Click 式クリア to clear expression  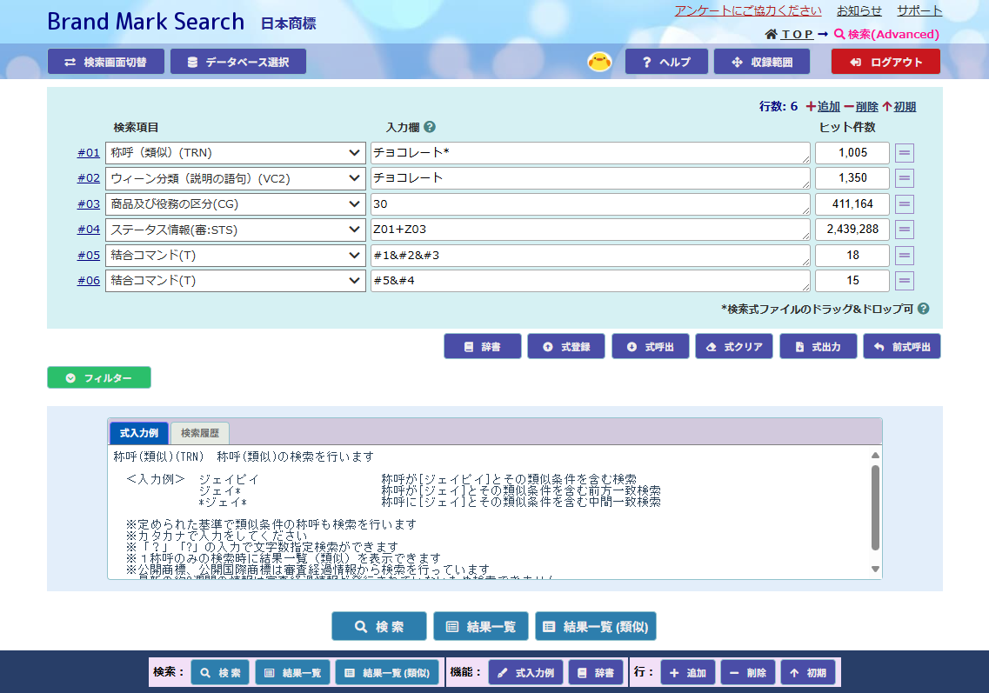coord(734,346)
